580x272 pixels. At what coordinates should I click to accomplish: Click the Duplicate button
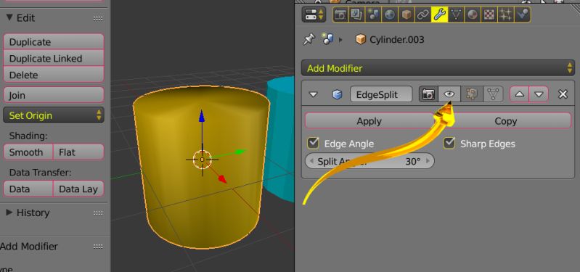point(54,42)
